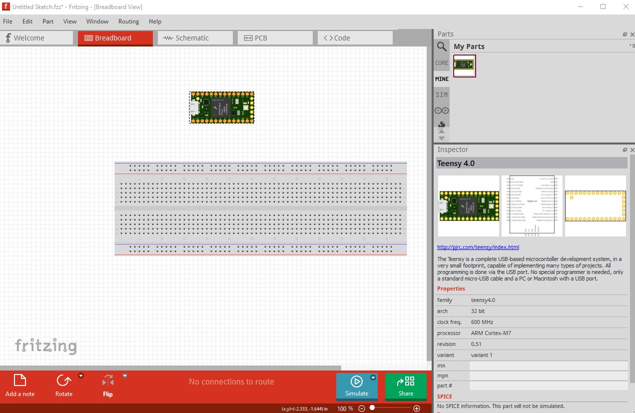
Task: Open the Edit menu
Action: (x=27, y=21)
